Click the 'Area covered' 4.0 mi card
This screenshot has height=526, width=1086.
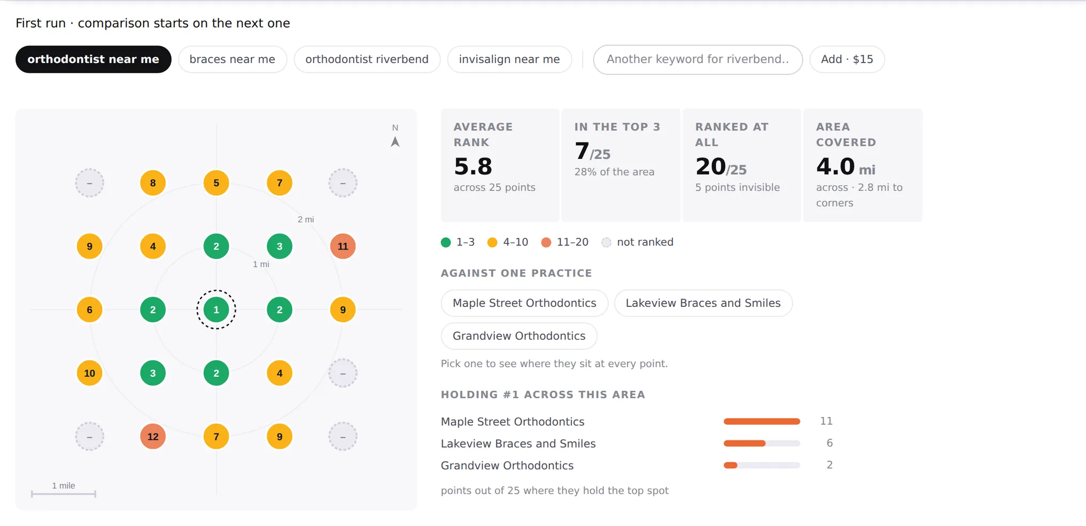coord(863,165)
